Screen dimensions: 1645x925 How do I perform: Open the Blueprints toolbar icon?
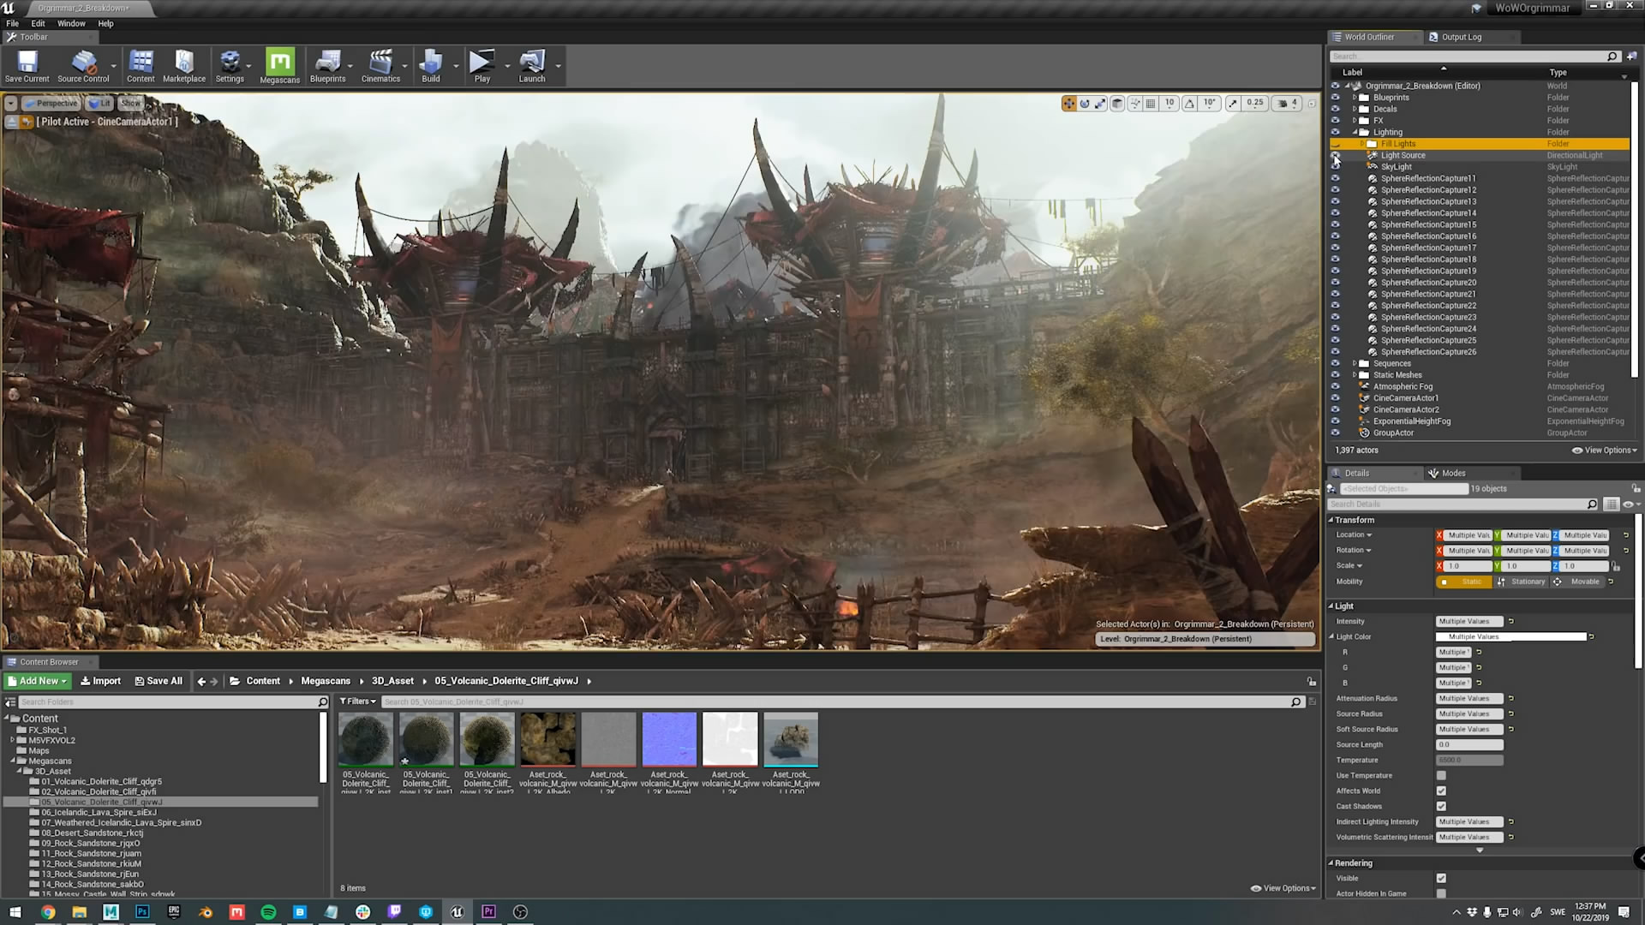click(327, 63)
